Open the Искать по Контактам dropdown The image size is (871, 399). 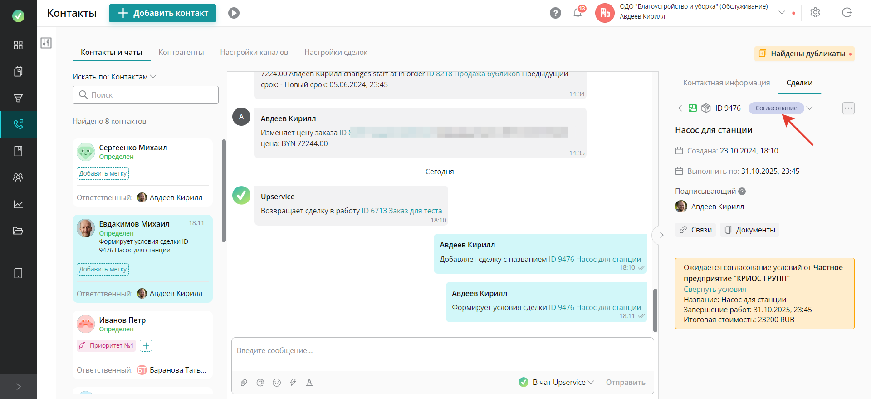[x=114, y=77]
